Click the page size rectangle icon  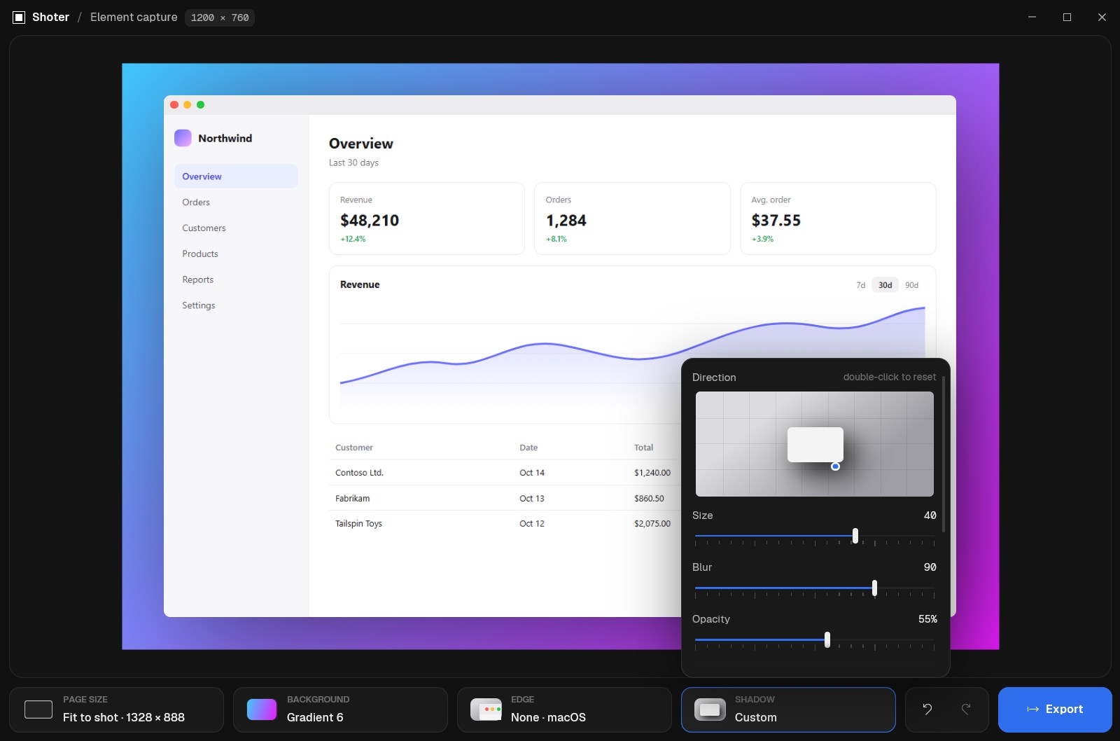(x=38, y=709)
